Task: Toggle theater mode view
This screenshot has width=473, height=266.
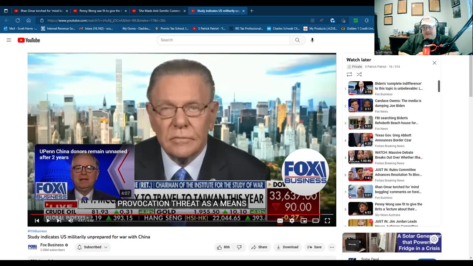Action: [x=316, y=221]
